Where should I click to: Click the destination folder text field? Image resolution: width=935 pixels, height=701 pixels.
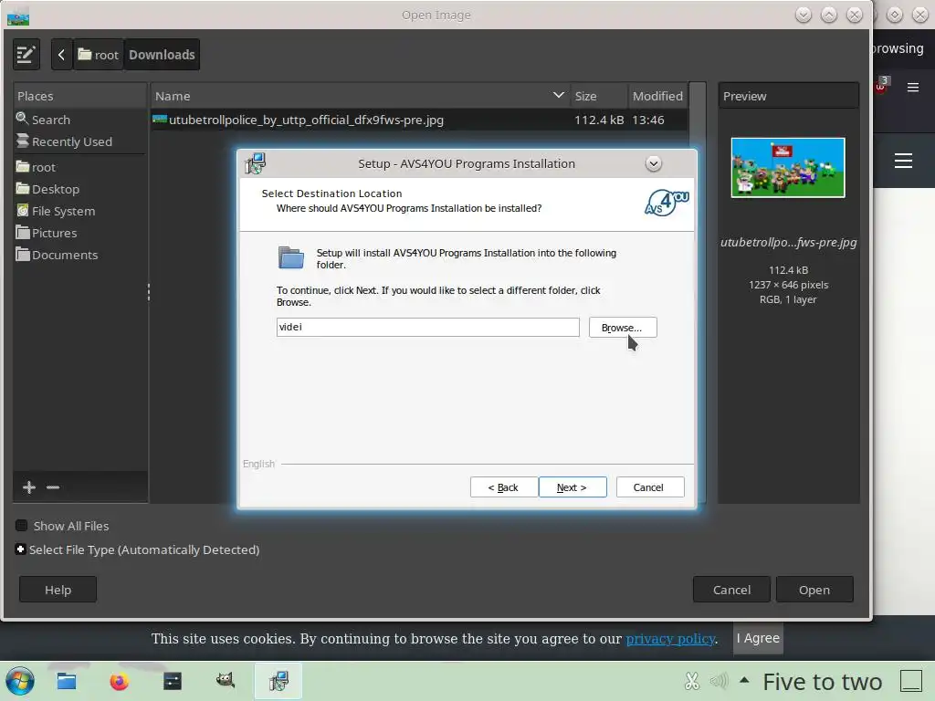[427, 328]
